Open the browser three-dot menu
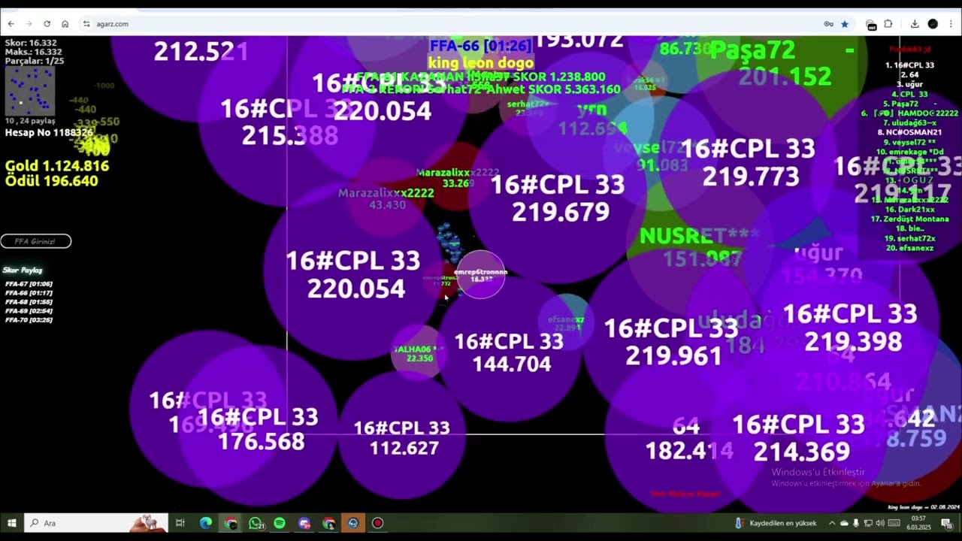 [x=951, y=24]
